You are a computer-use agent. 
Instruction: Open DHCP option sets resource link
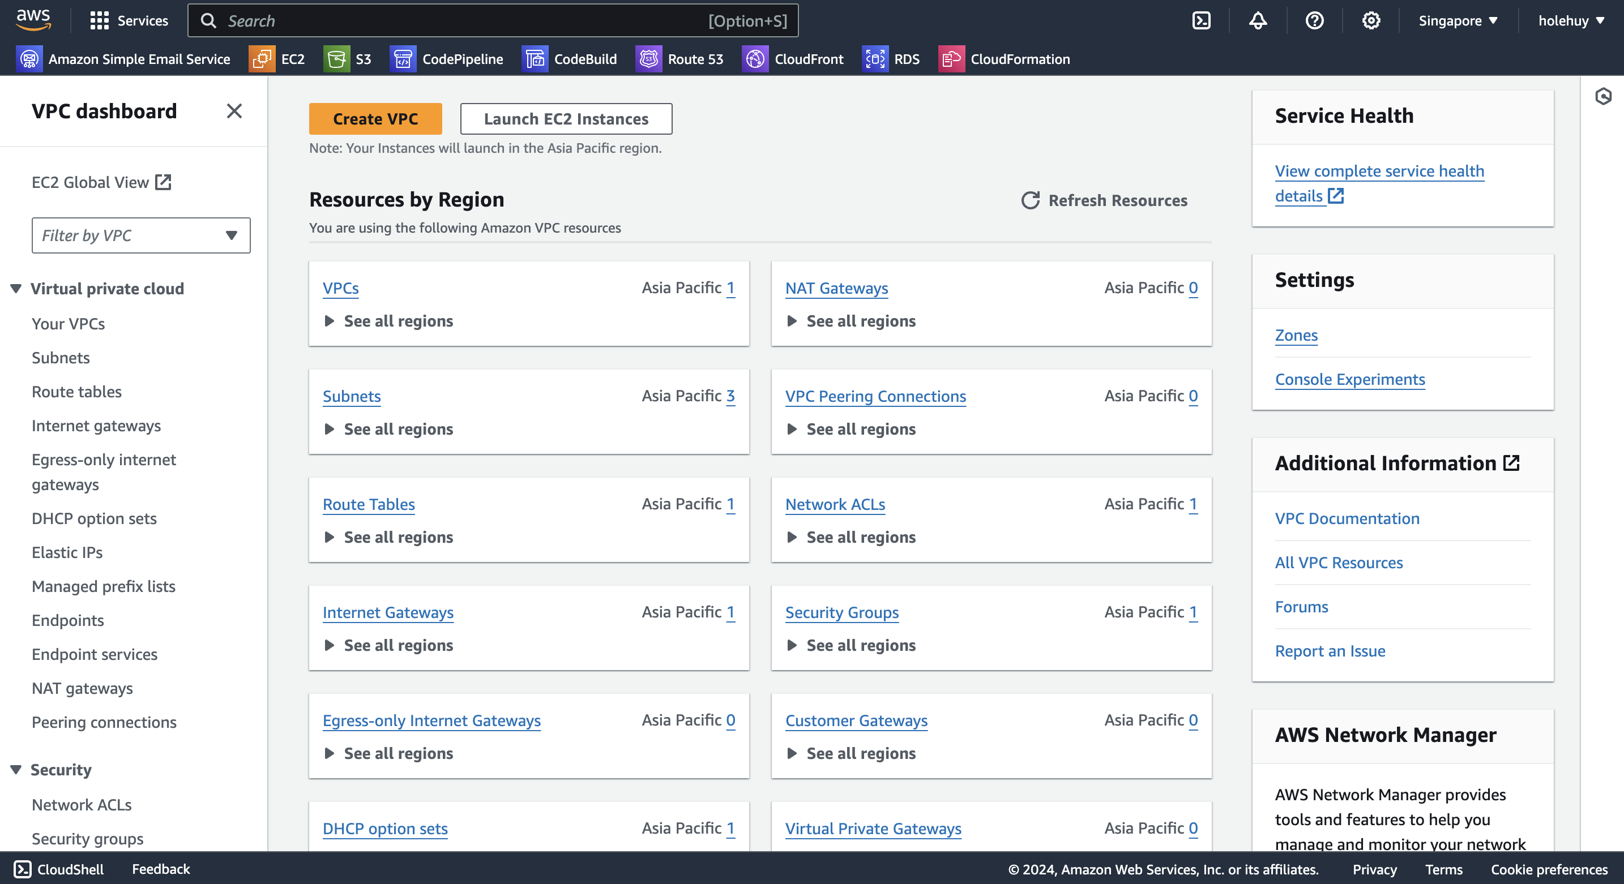(385, 829)
